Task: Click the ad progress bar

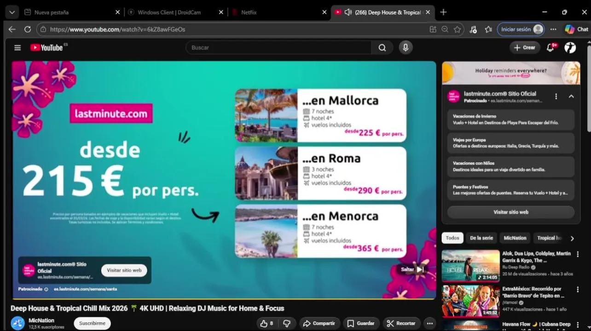Action: (x=224, y=299)
